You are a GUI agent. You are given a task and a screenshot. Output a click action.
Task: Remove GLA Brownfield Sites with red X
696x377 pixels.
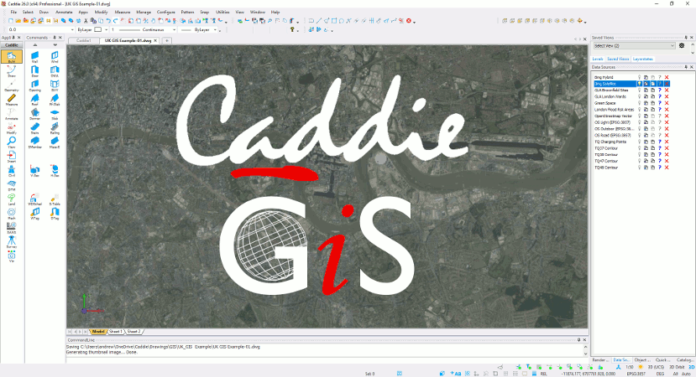click(667, 90)
